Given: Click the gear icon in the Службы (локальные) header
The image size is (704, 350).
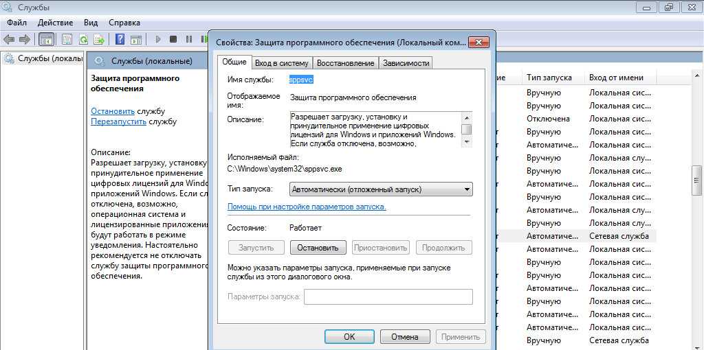Looking at the screenshot, I should [100, 61].
